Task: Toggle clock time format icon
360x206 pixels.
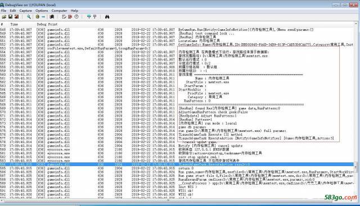Action: click(x=76, y=17)
